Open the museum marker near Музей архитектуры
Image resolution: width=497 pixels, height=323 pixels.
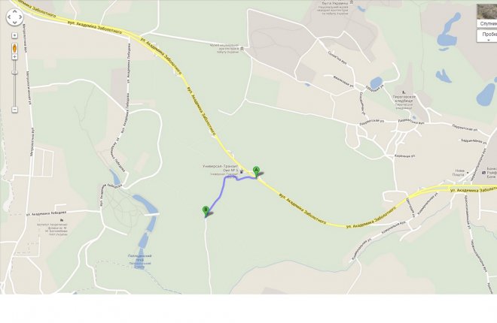click(242, 49)
